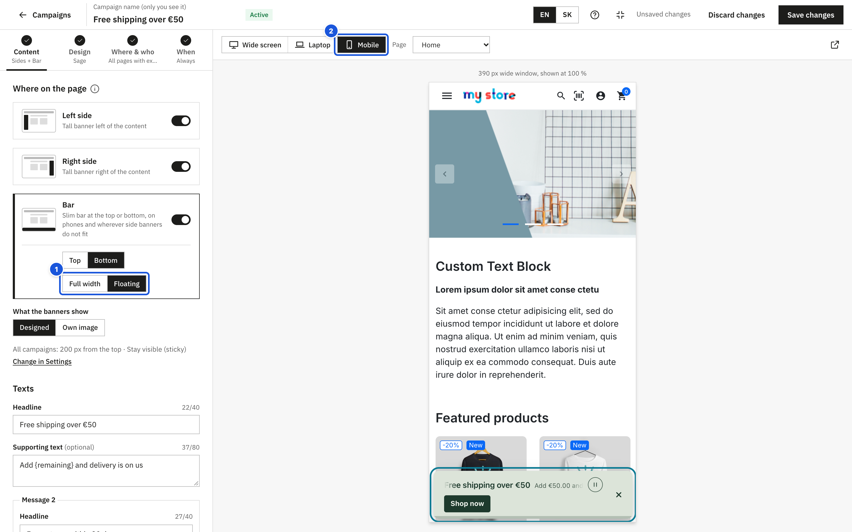This screenshot has height=532, width=852.
Task: Open the When step tab
Action: point(186,50)
